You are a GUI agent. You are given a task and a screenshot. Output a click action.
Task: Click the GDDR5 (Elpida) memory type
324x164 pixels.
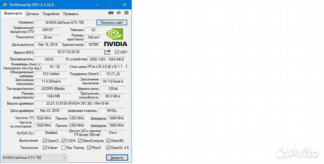(53, 89)
